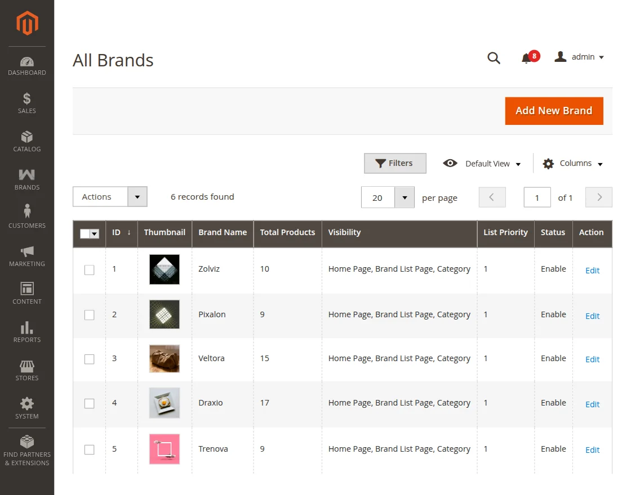631x495 pixels.
Task: Open the per page count dropdown arrow
Action: point(405,197)
